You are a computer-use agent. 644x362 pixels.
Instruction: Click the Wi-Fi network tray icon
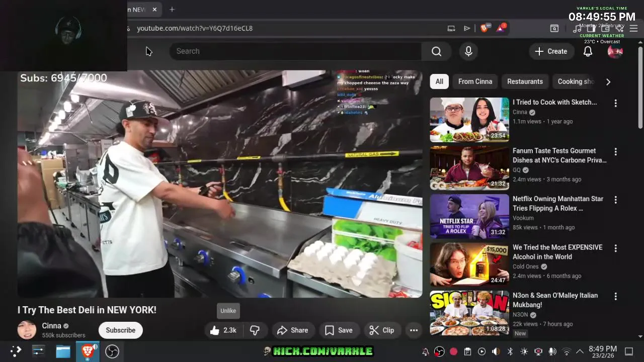click(567, 351)
